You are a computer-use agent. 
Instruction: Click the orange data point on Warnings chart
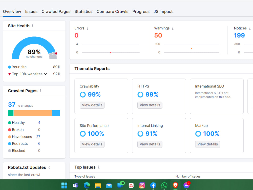point(192,48)
